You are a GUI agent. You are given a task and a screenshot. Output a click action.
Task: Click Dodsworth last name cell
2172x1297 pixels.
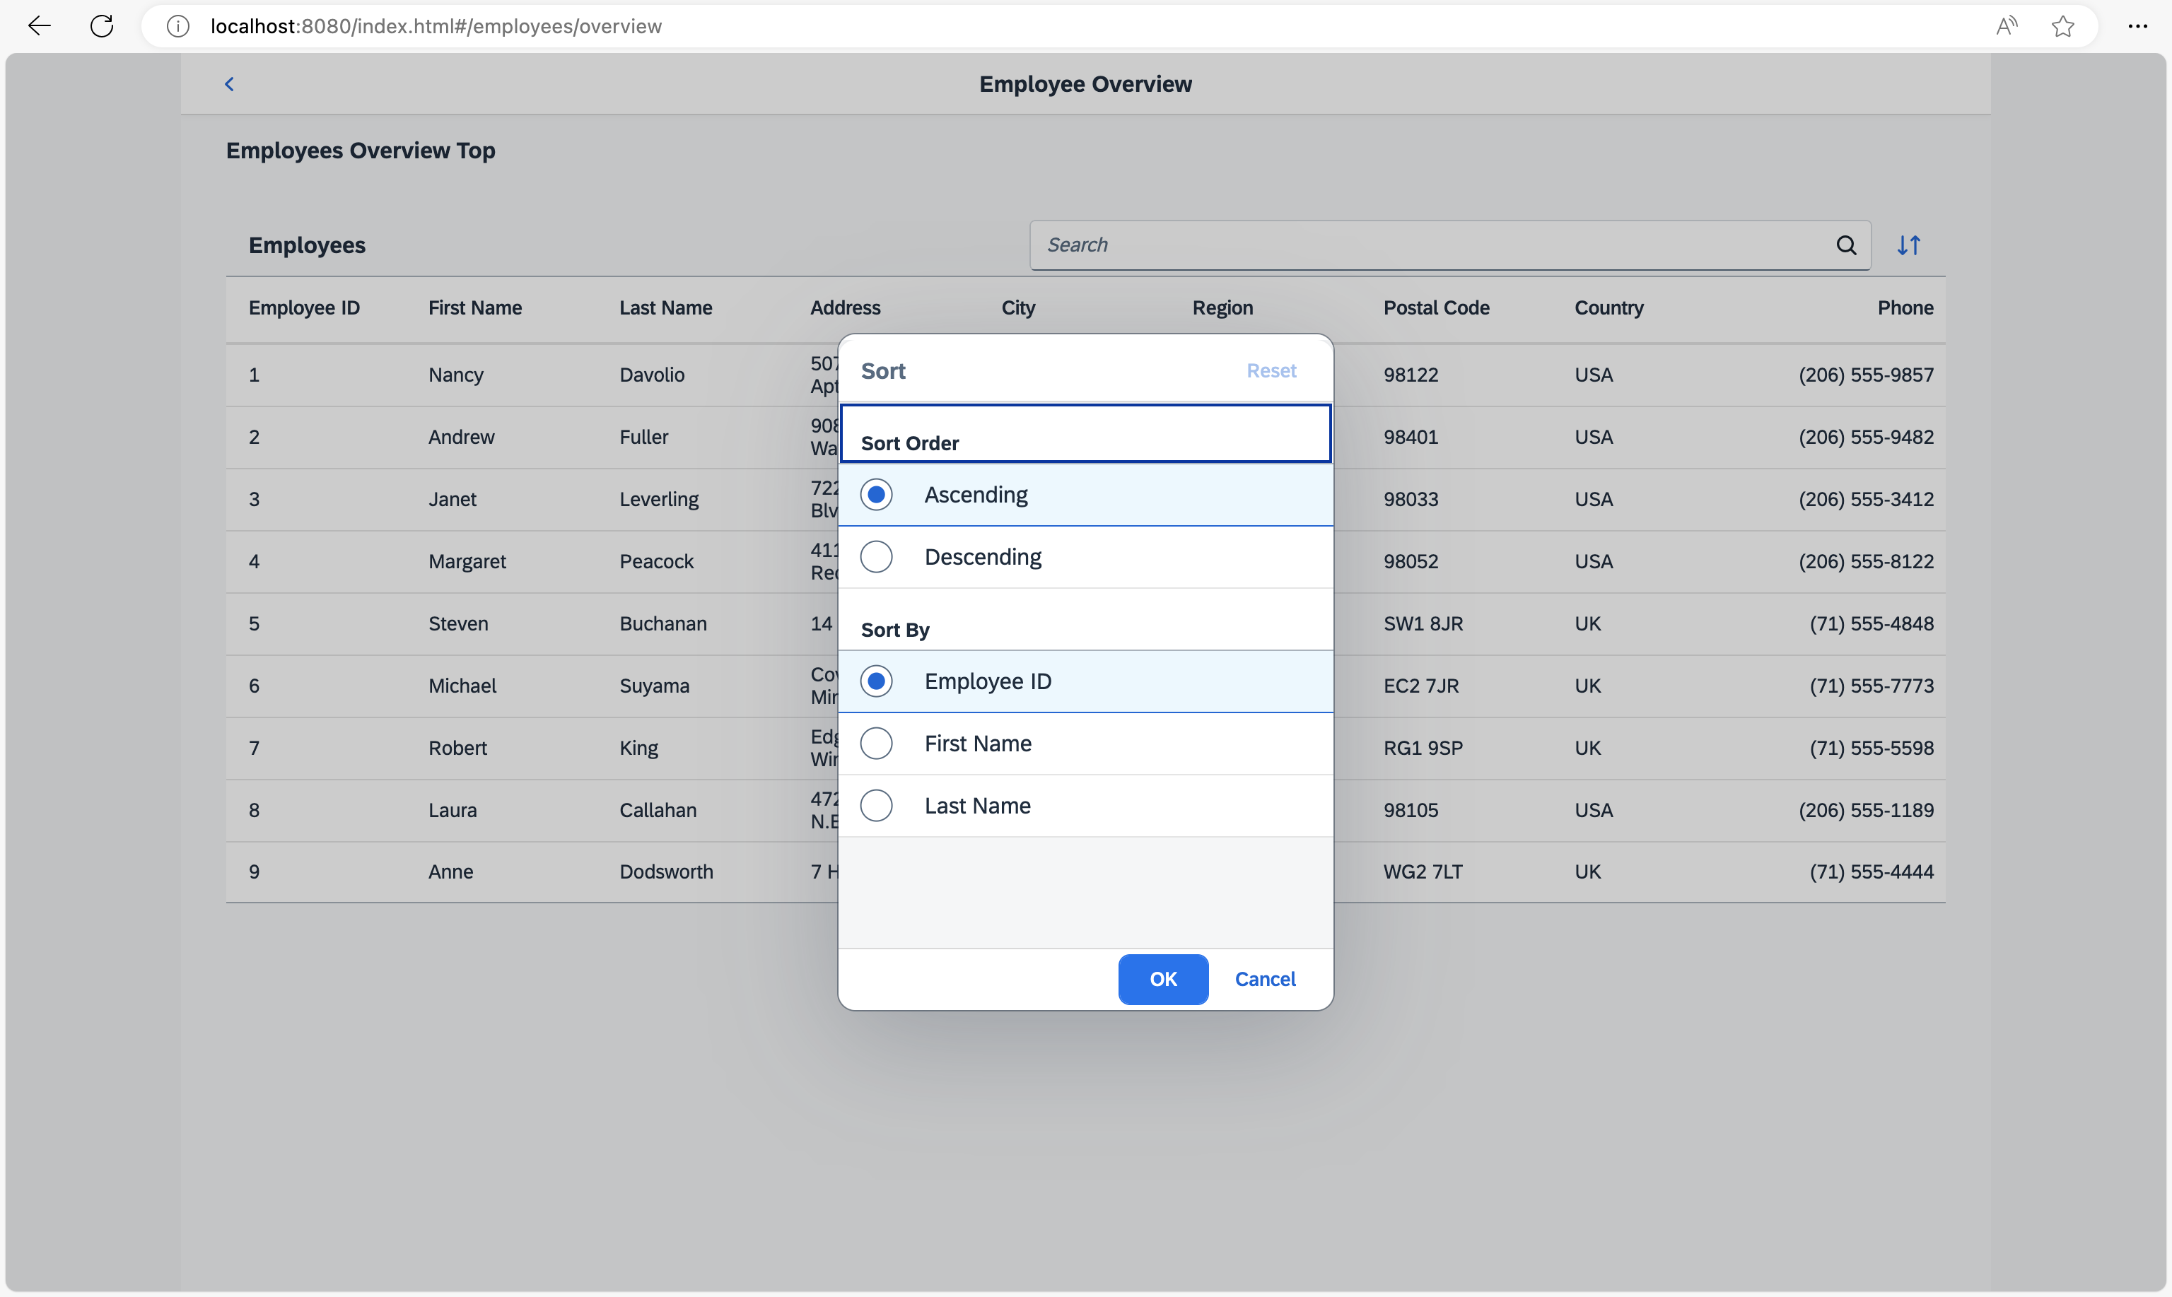(666, 871)
